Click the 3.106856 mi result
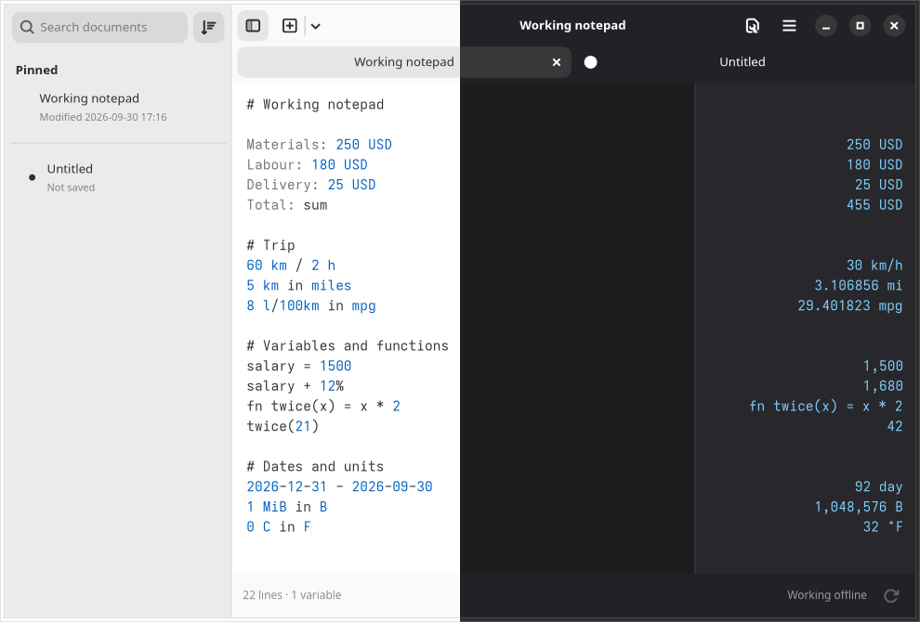Image resolution: width=920 pixels, height=622 pixels. click(858, 286)
